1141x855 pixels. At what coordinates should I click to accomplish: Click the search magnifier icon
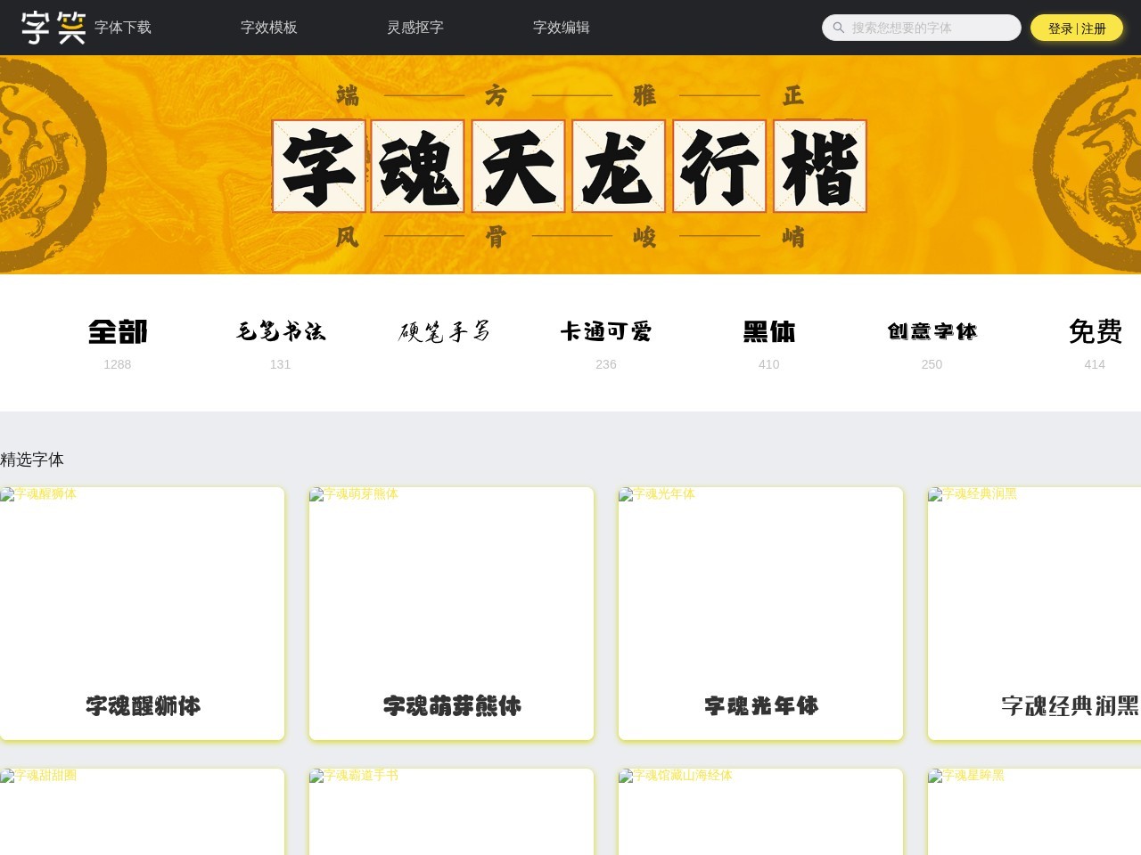coord(838,28)
